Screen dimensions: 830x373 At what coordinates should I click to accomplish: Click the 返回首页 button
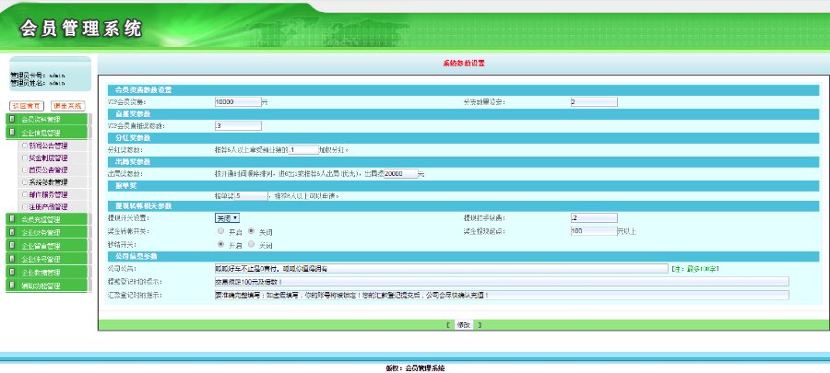coord(27,106)
